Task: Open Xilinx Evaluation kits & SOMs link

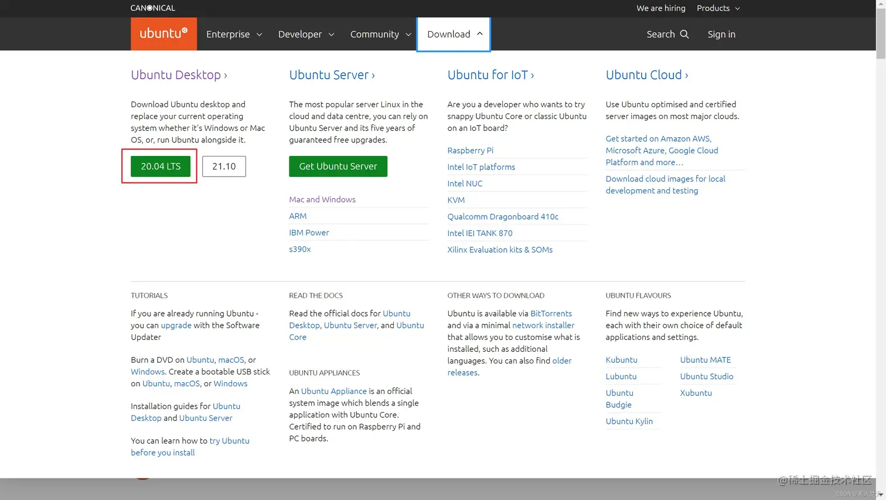Action: 500,249
